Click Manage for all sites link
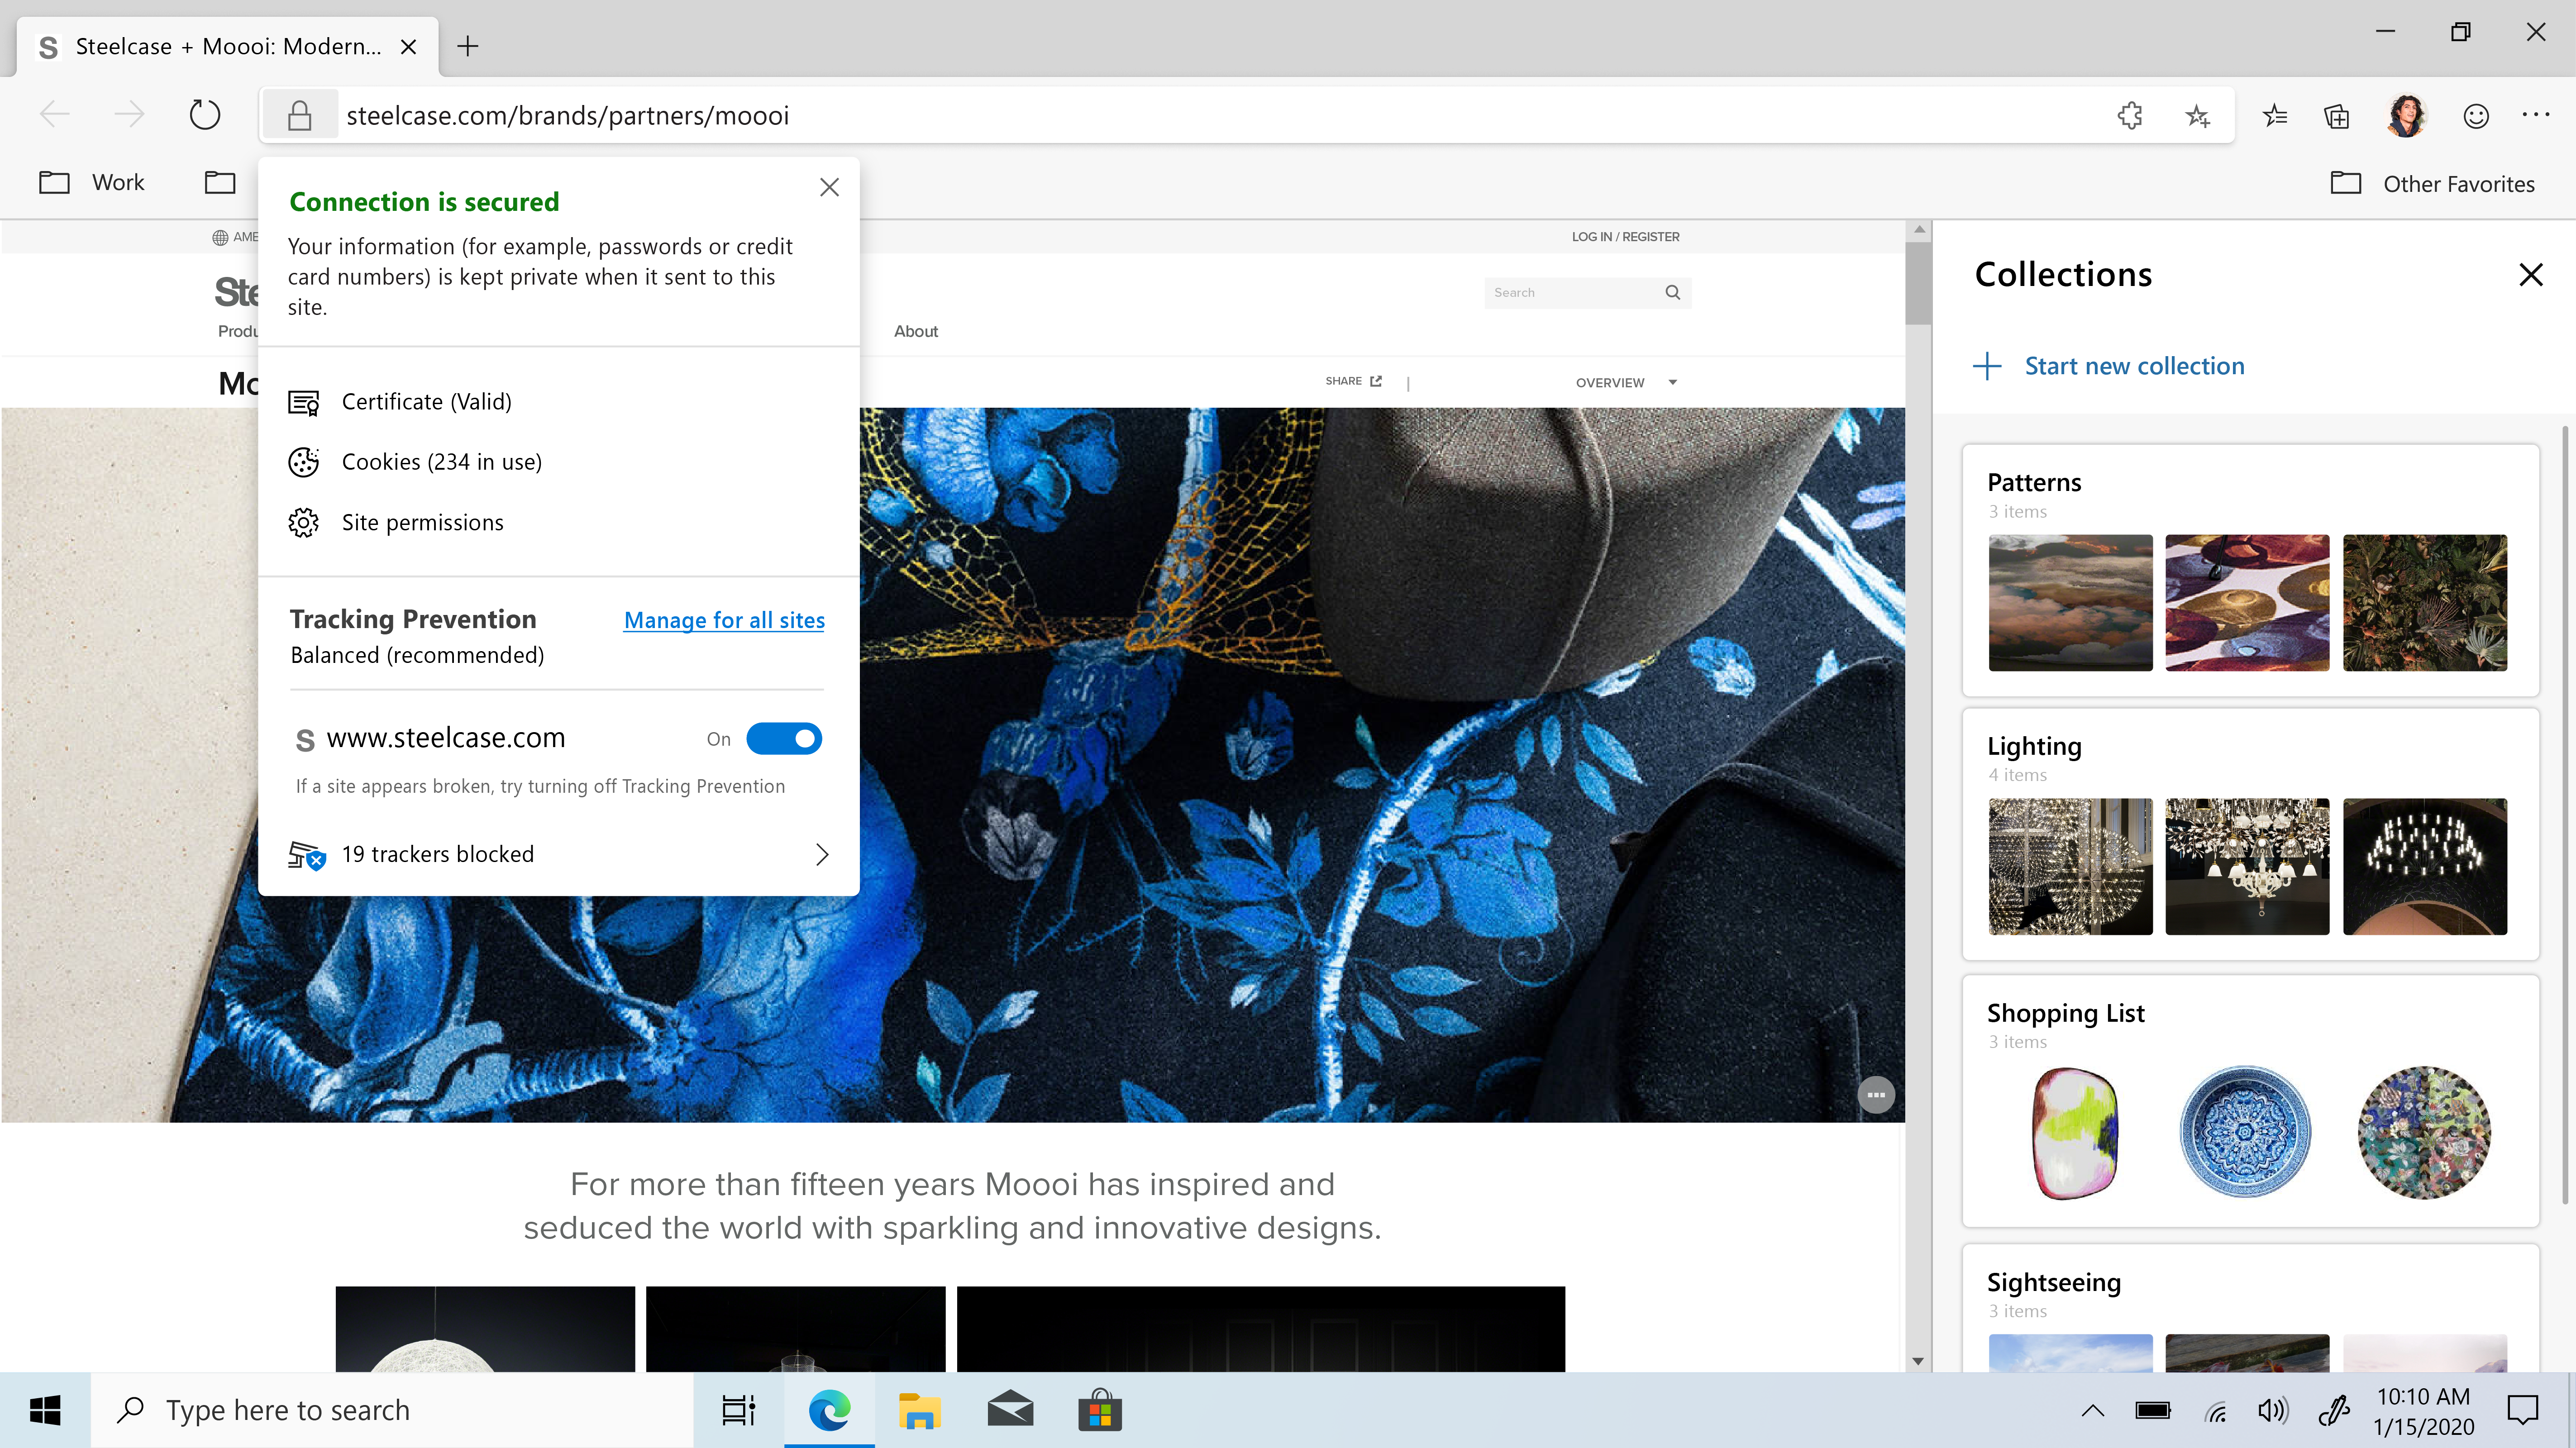Image resolution: width=2576 pixels, height=1448 pixels. pyautogui.click(x=724, y=620)
